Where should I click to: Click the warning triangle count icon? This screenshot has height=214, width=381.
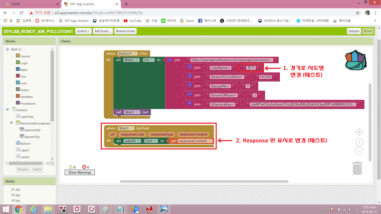70,167
